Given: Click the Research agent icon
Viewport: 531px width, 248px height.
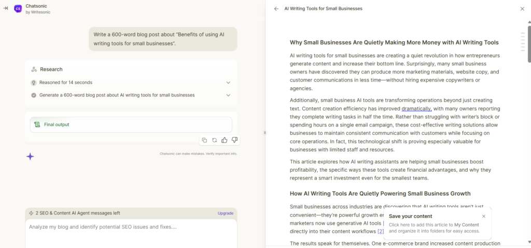Looking at the screenshot, I should (34, 70).
